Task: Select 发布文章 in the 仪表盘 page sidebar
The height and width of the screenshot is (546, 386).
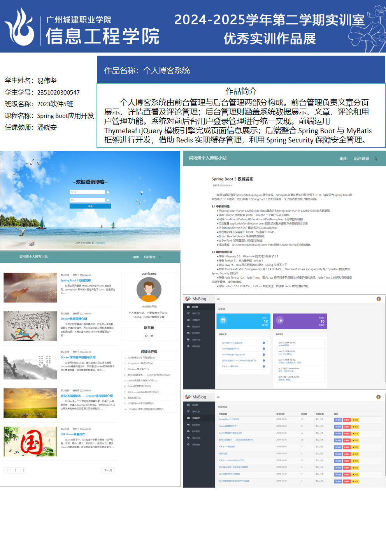Action: pos(195,313)
